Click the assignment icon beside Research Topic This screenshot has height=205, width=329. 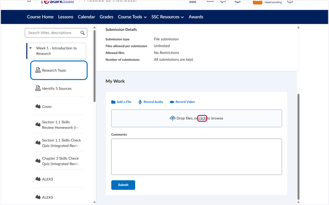38,70
